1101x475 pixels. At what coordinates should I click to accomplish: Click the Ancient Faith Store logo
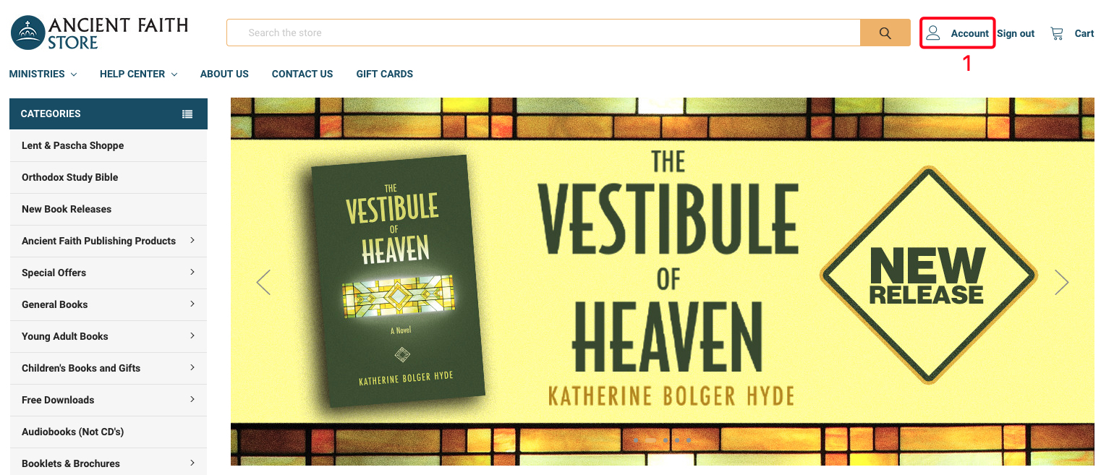(x=99, y=33)
